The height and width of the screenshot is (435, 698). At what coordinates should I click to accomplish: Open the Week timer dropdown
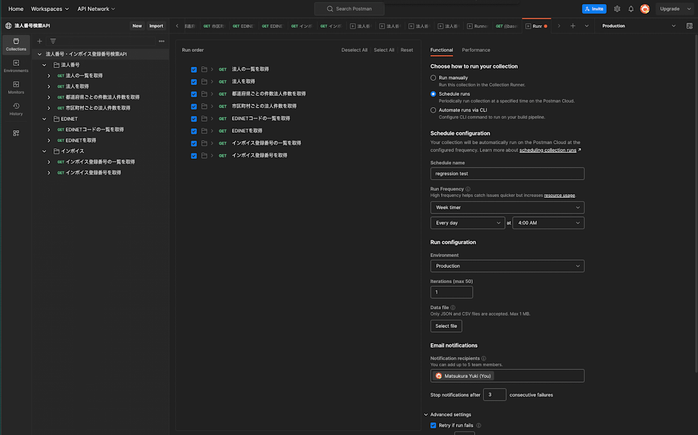tap(507, 208)
